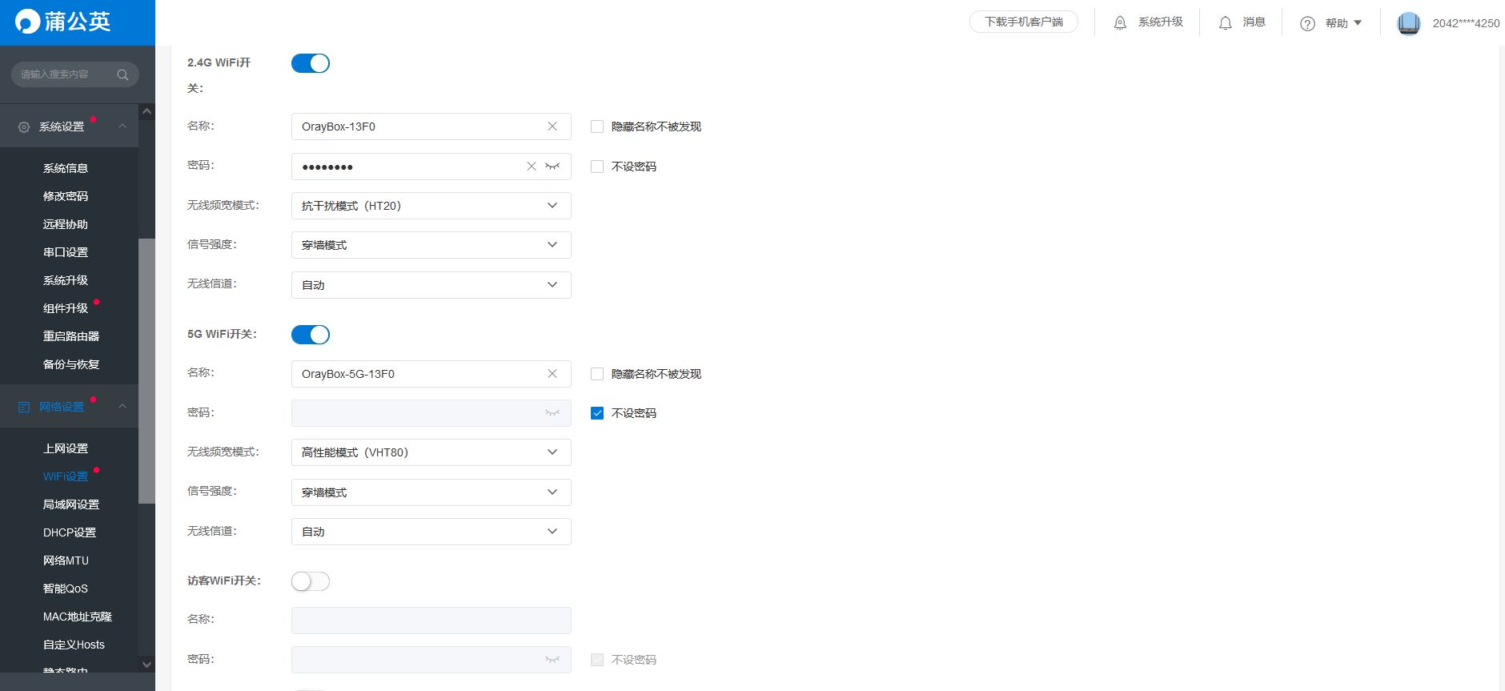Open notifications via the bell icon
1505x691 pixels.
pos(1225,23)
